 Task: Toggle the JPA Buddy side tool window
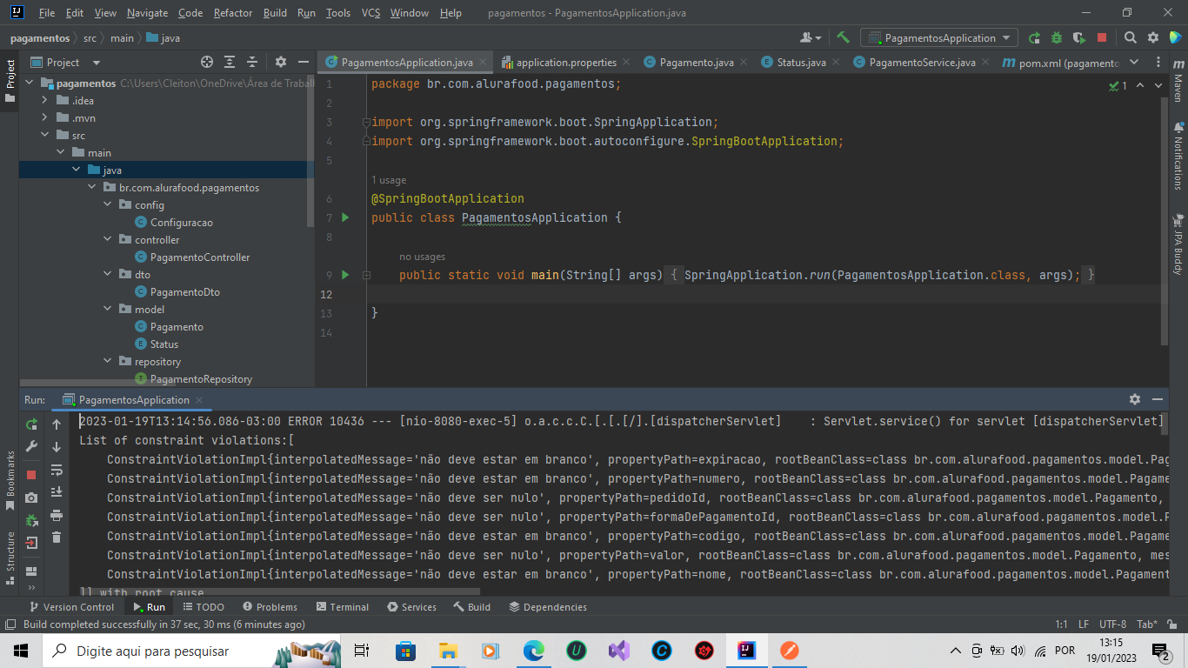(x=1178, y=244)
